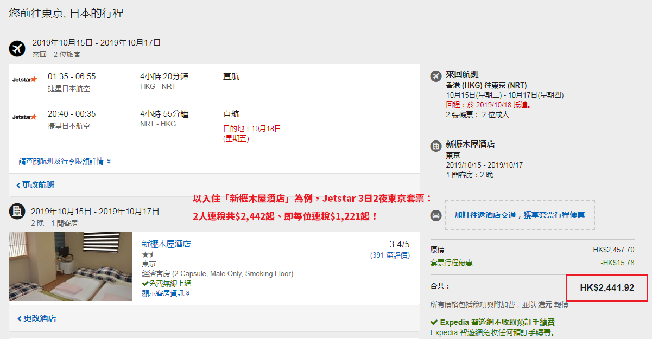This screenshot has width=652, height=339.
Task: Open the hotel room photo thumbnail
Action: (x=71, y=266)
